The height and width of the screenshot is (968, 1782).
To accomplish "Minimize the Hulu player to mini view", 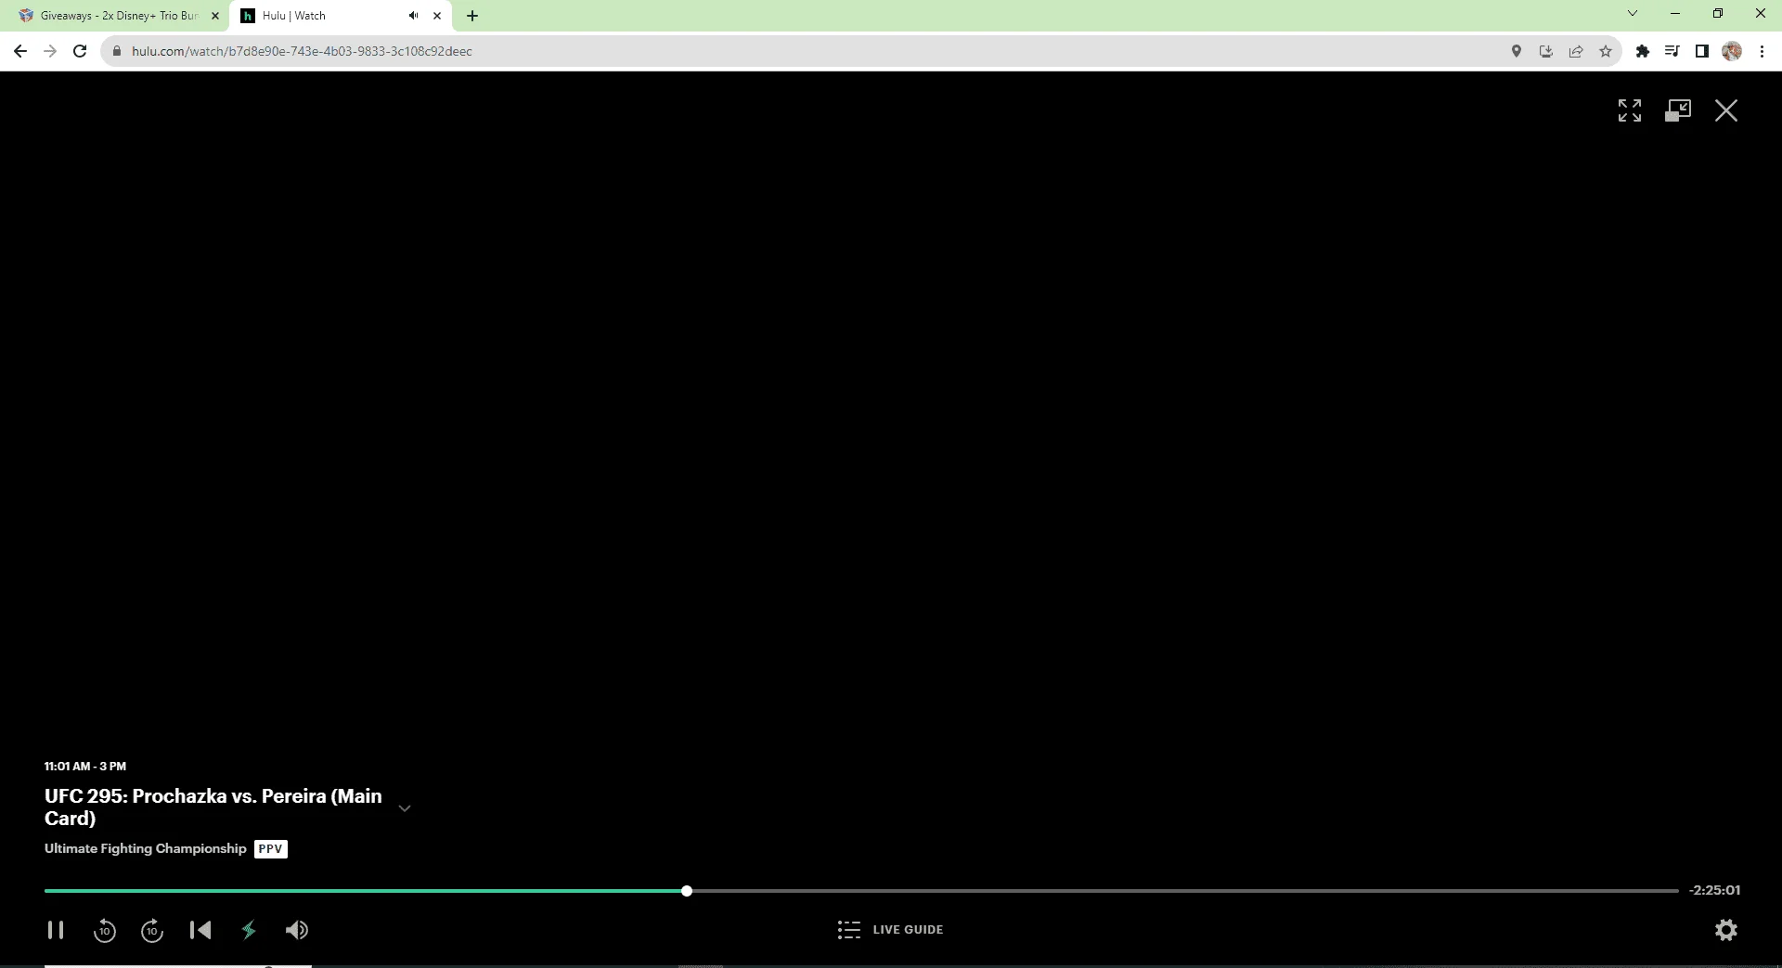I will point(1678,110).
